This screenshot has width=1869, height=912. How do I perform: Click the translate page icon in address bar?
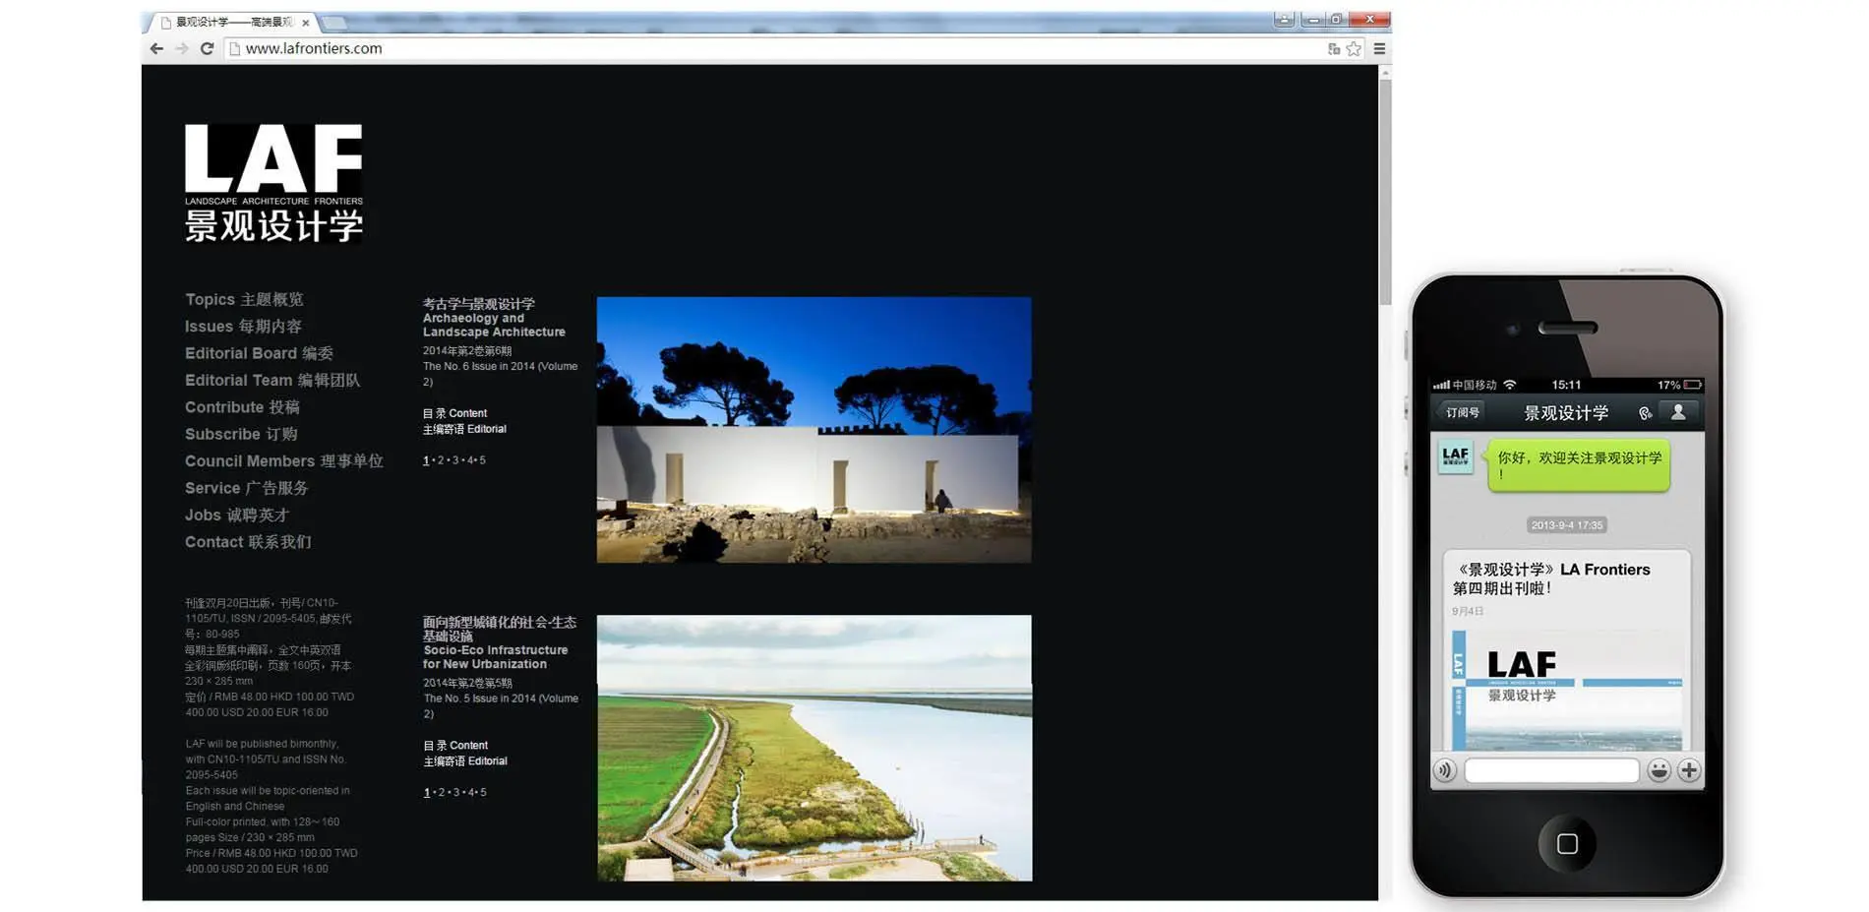point(1334,48)
